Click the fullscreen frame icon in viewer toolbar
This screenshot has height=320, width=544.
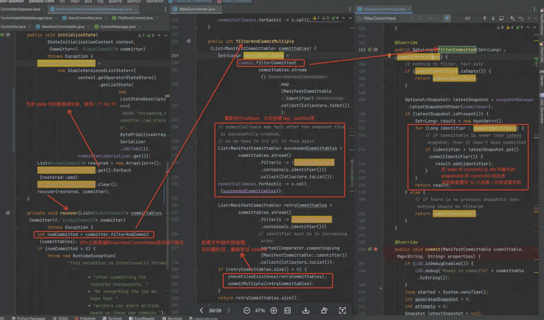click(x=343, y=310)
